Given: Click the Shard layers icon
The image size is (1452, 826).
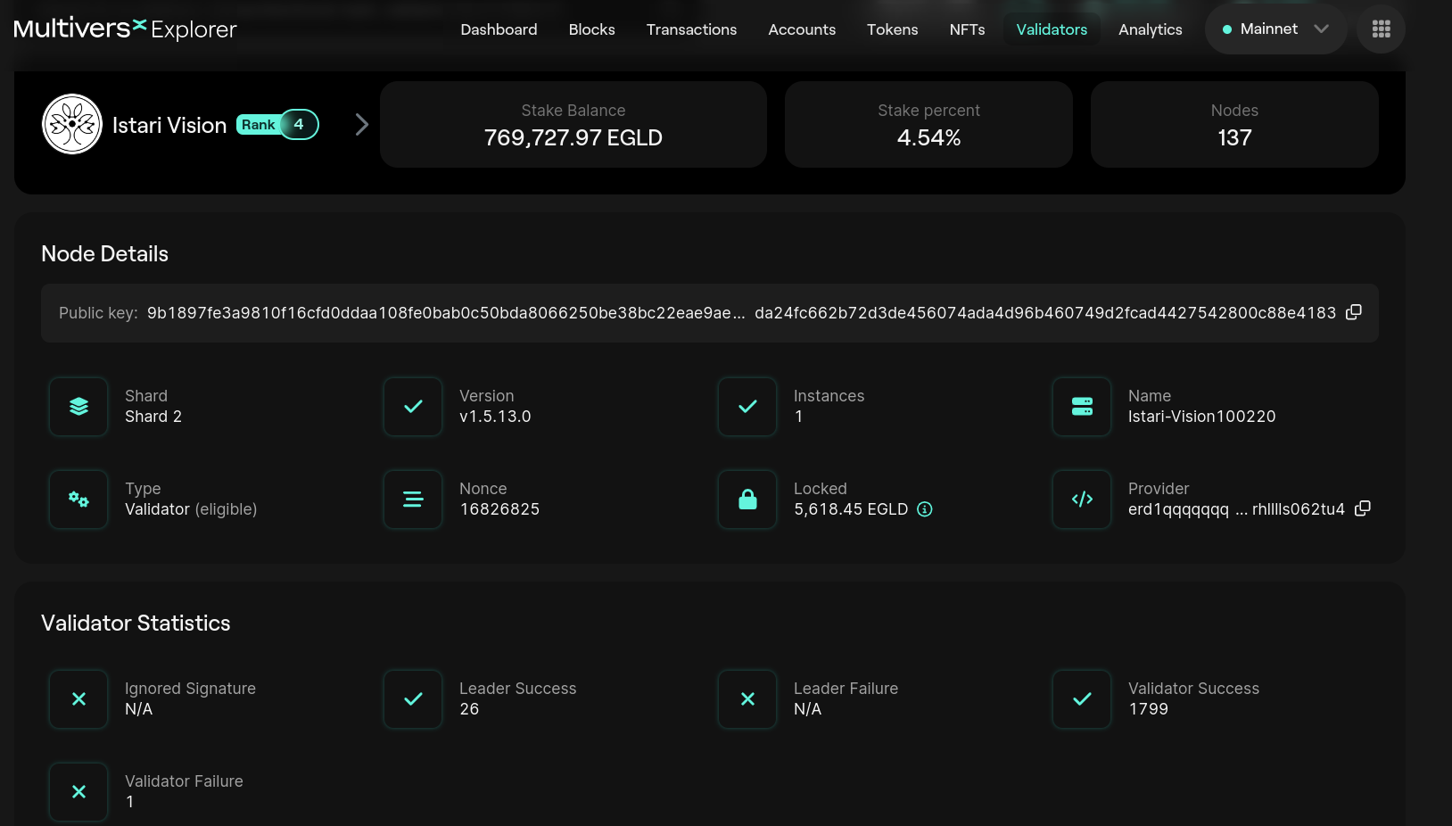Looking at the screenshot, I should pyautogui.click(x=78, y=407).
